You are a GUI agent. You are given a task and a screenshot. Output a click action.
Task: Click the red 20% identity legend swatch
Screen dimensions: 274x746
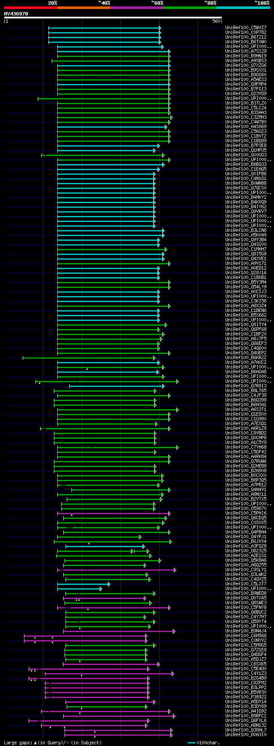[x=31, y=7]
